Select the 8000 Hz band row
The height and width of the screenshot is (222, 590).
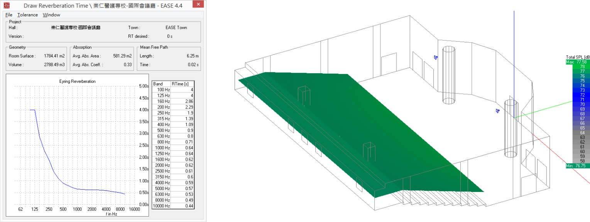point(173,200)
